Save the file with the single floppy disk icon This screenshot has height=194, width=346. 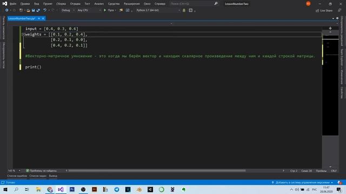click(x=34, y=10)
